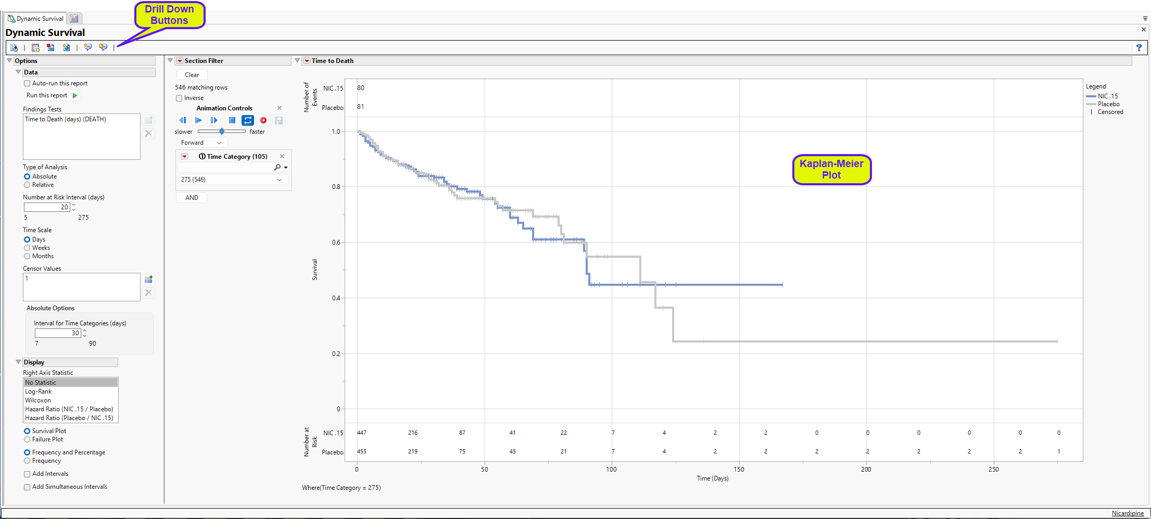
Task: Click the remove icon beside Findings Tests
Action: 148,133
